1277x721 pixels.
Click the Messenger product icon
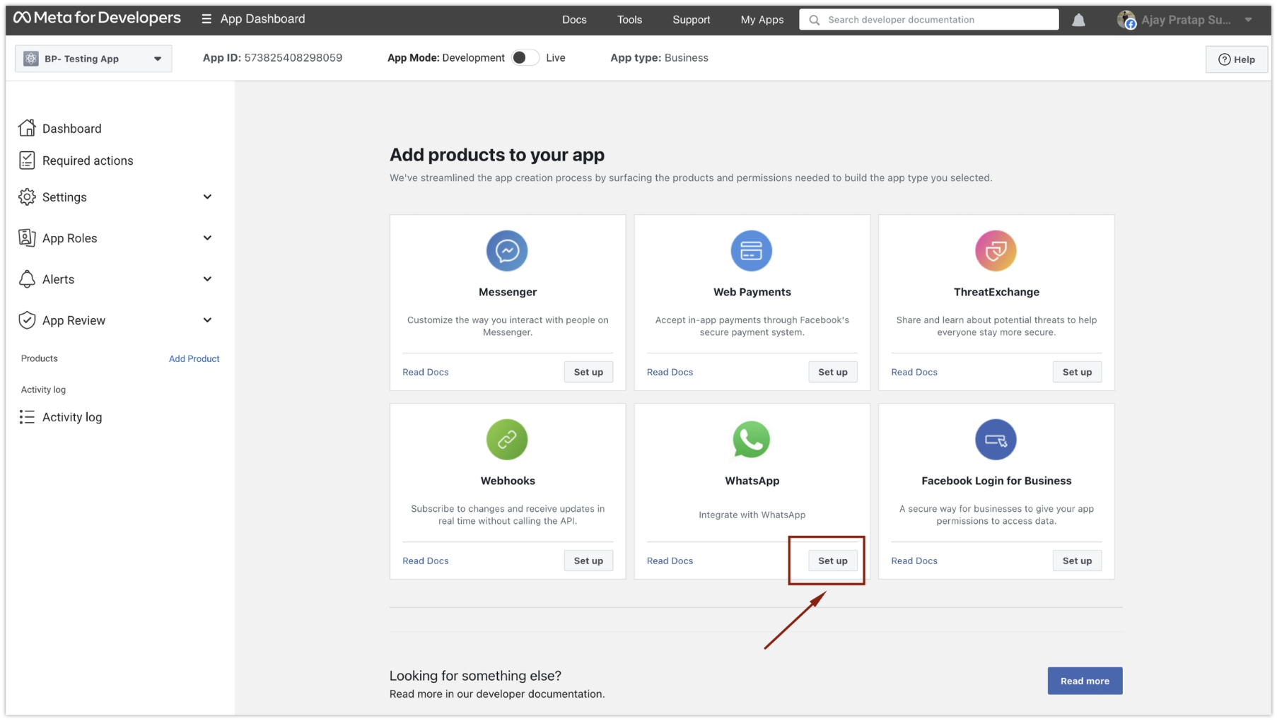[x=507, y=250]
